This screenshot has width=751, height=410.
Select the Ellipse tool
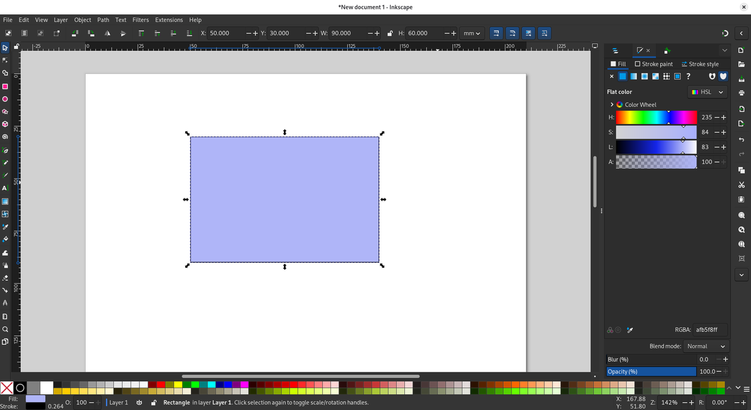click(5, 99)
